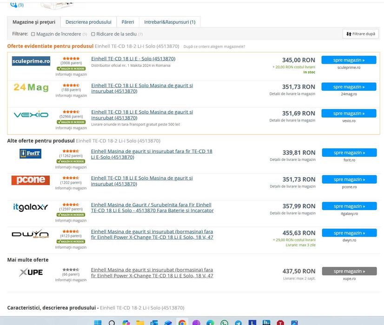The image size is (384, 325).
Task: Click the star rating for Vexio
Action: pyautogui.click(x=71, y=112)
